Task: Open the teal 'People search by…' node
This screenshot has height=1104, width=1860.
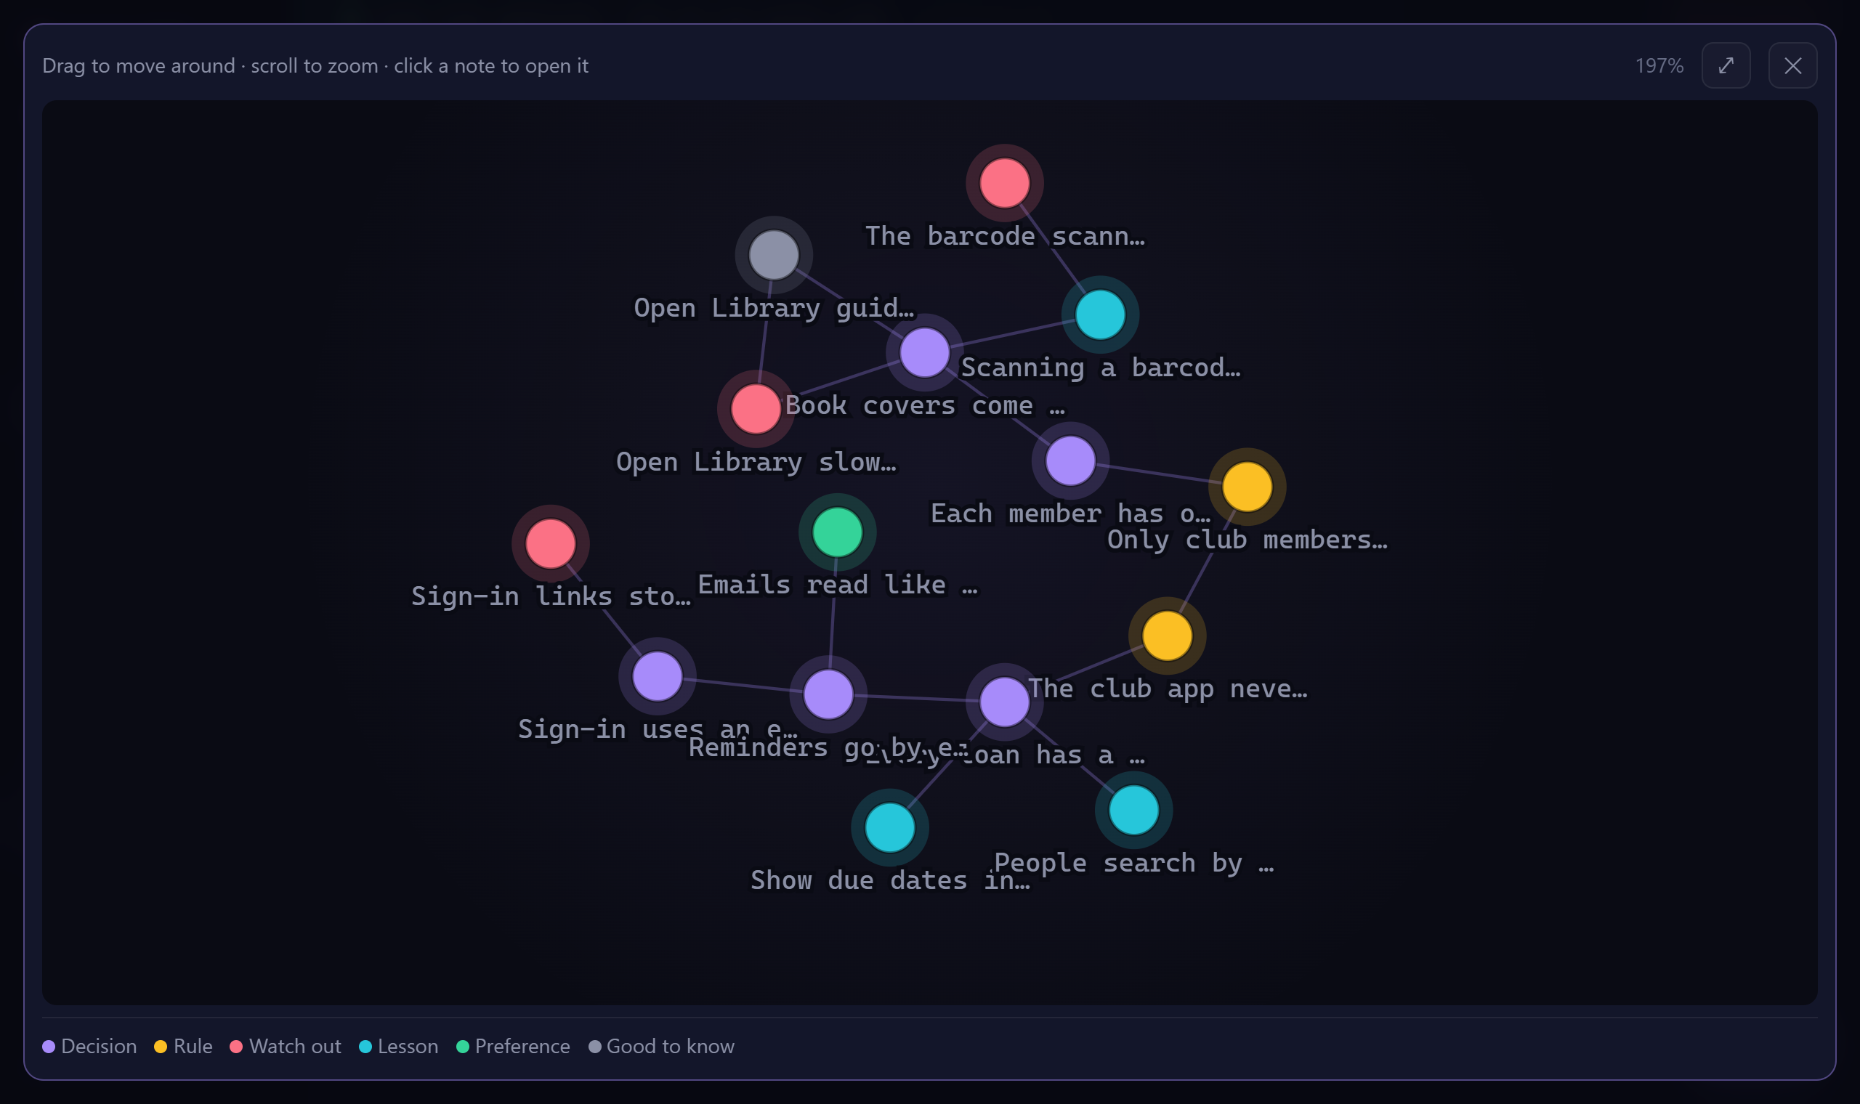Action: click(1133, 809)
